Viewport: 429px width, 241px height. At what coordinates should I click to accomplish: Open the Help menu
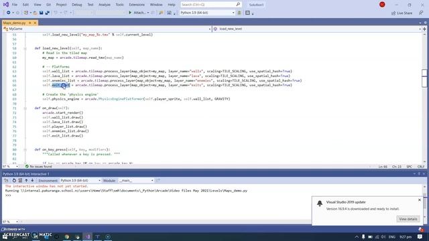(172, 5)
